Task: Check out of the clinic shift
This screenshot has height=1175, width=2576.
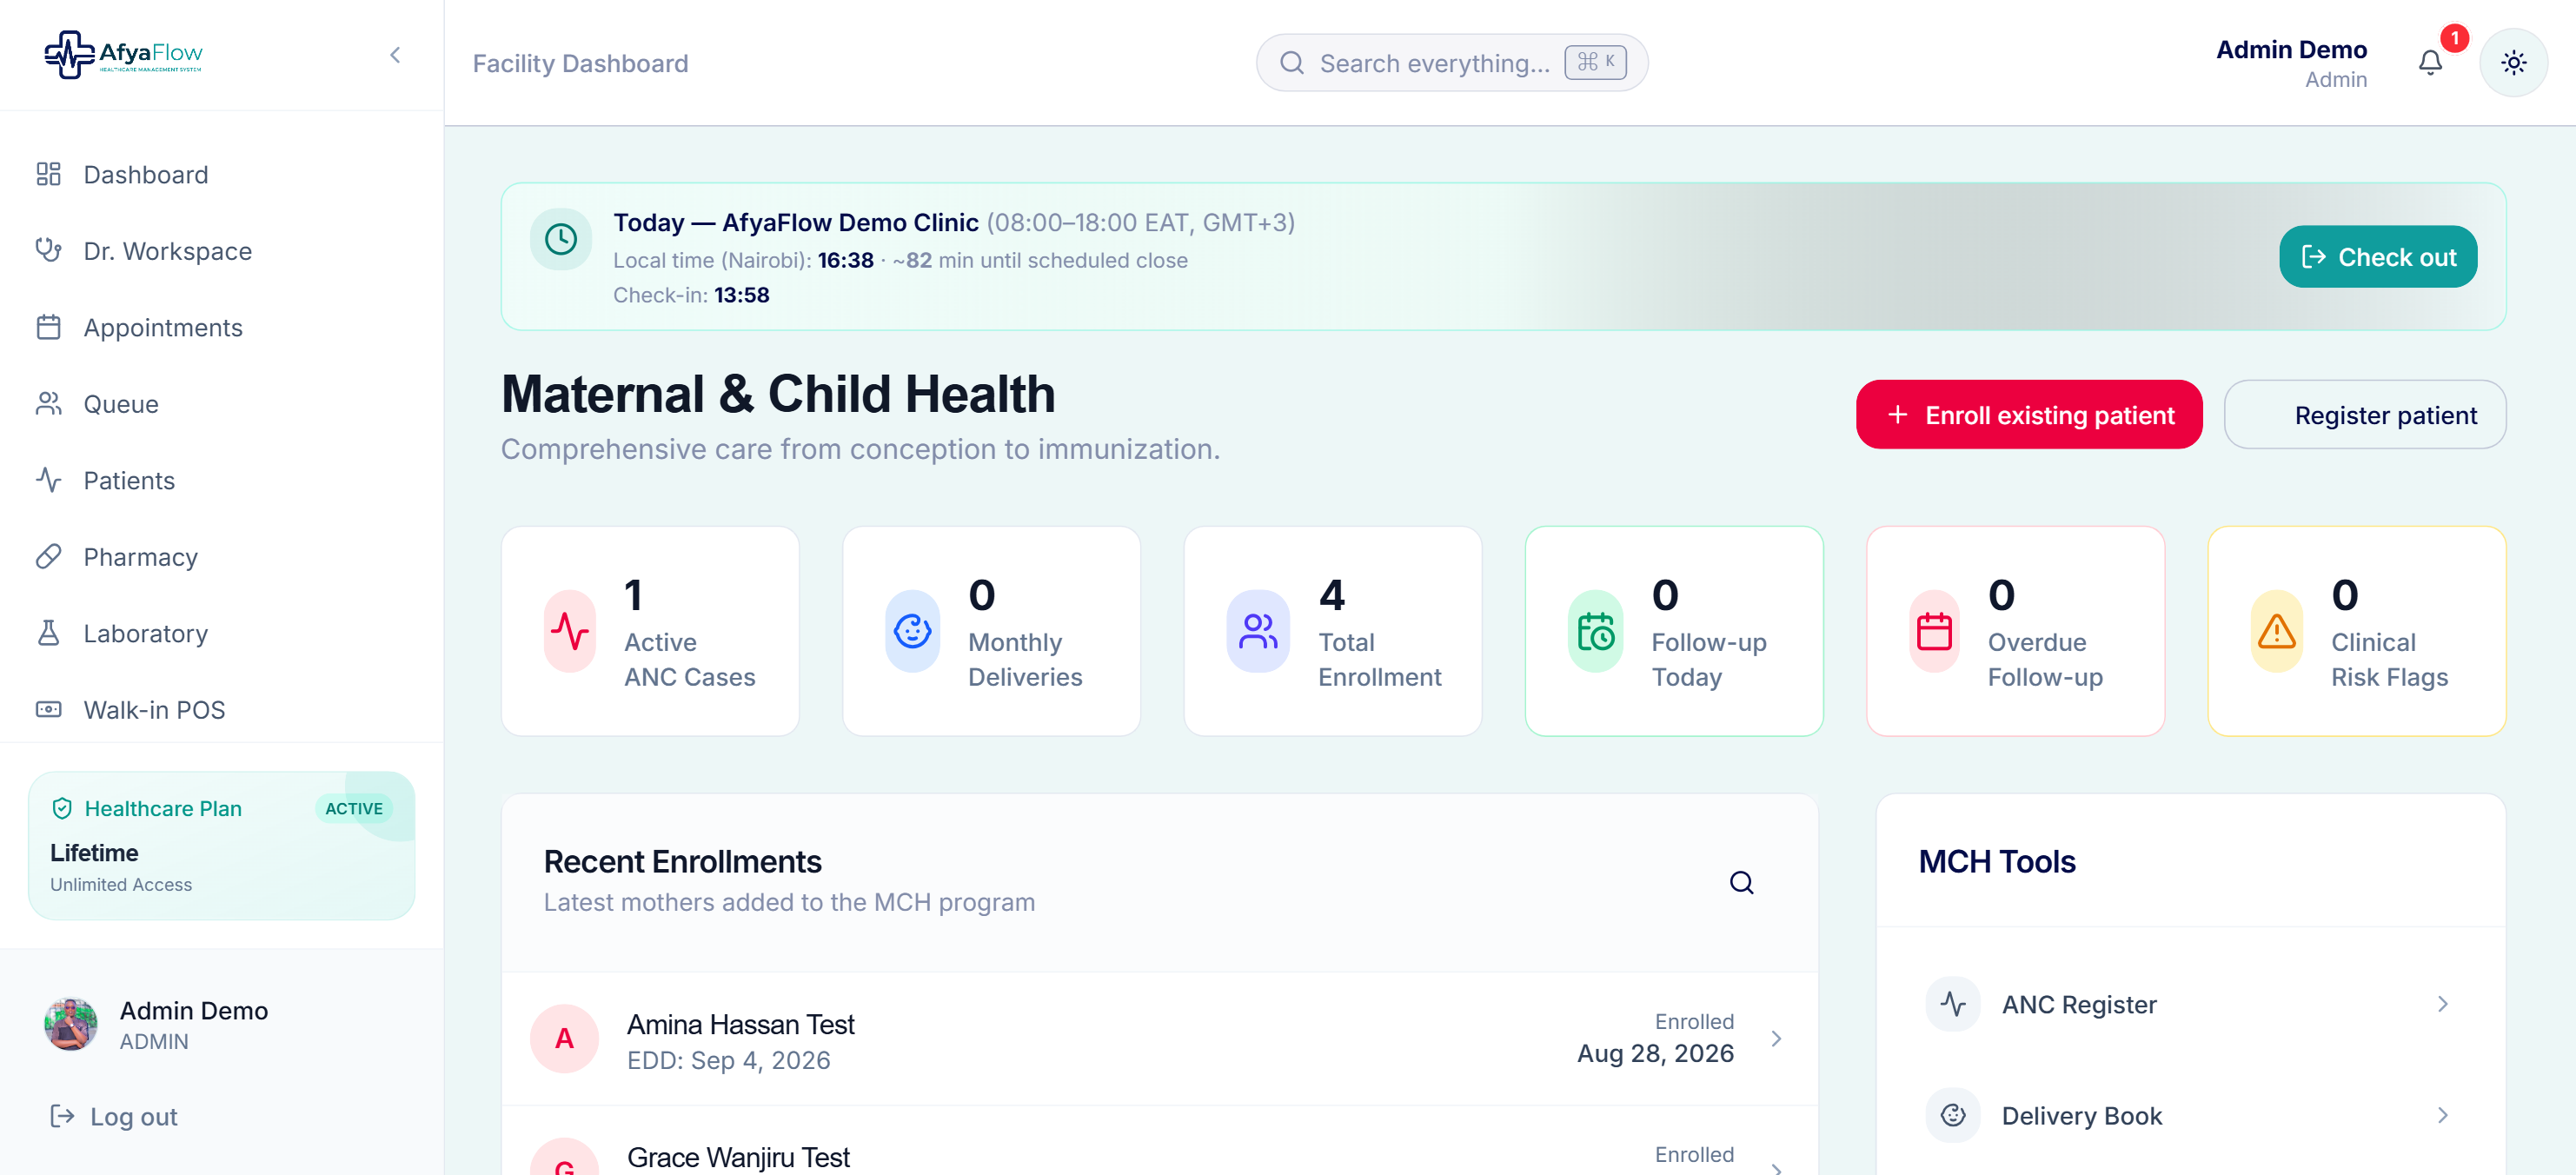Action: point(2378,257)
